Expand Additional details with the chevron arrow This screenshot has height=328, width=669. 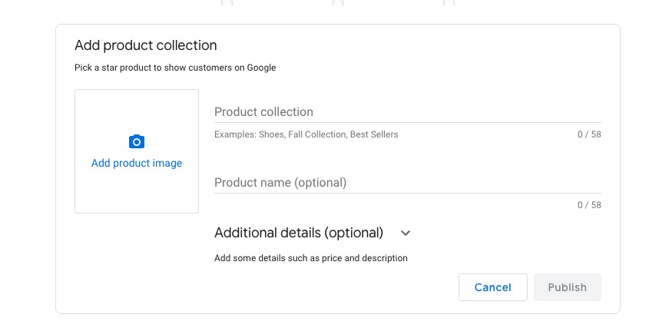pyautogui.click(x=406, y=233)
